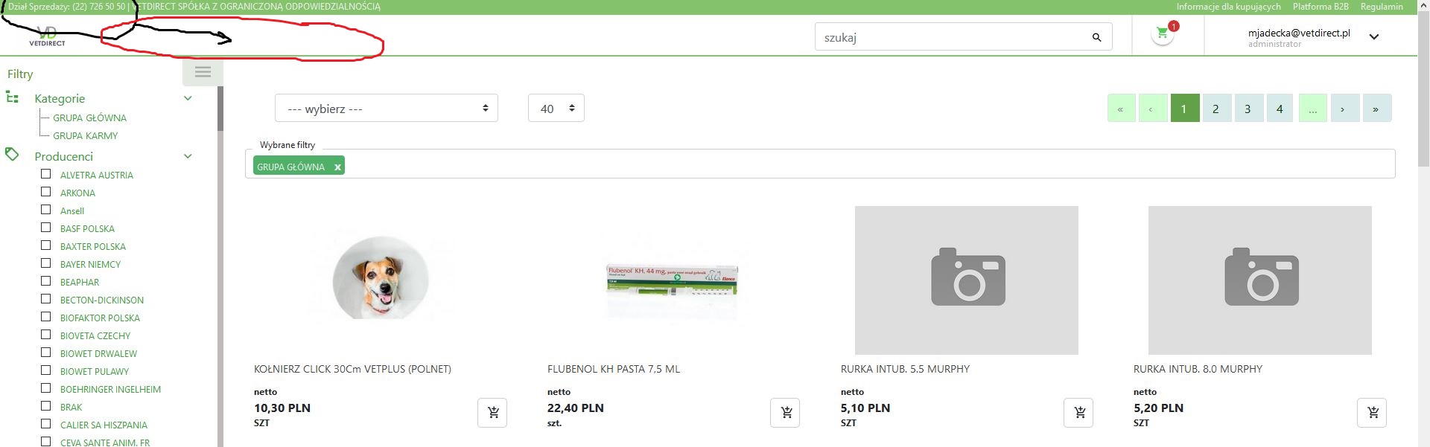
Task: Click the VetDirect logo
Action: tap(47, 36)
